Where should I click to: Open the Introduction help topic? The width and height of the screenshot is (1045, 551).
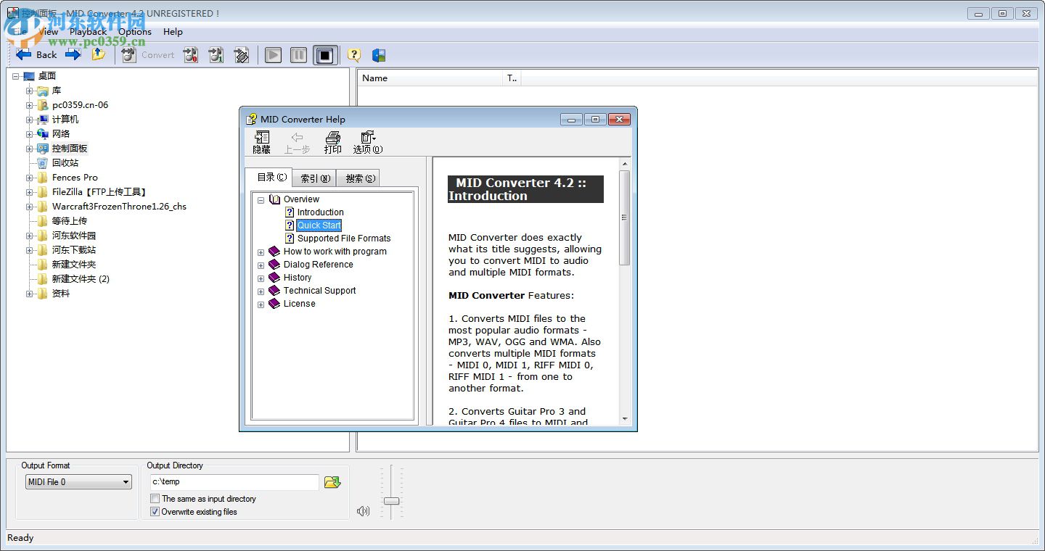(x=320, y=212)
